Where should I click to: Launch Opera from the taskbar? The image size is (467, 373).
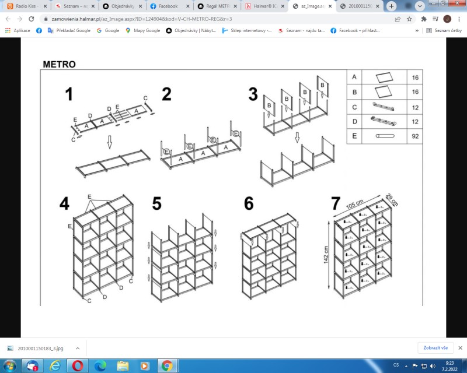pyautogui.click(x=78, y=365)
